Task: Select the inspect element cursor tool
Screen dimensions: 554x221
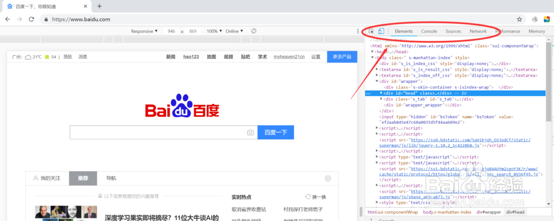Action: [371, 31]
